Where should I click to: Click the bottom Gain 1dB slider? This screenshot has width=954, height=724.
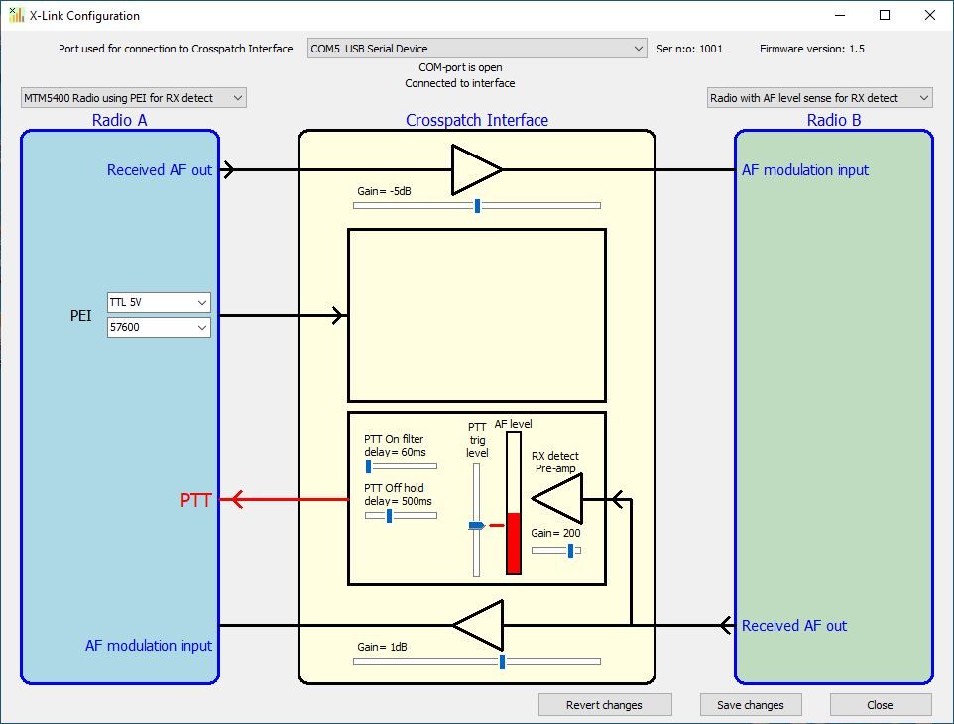(501, 661)
